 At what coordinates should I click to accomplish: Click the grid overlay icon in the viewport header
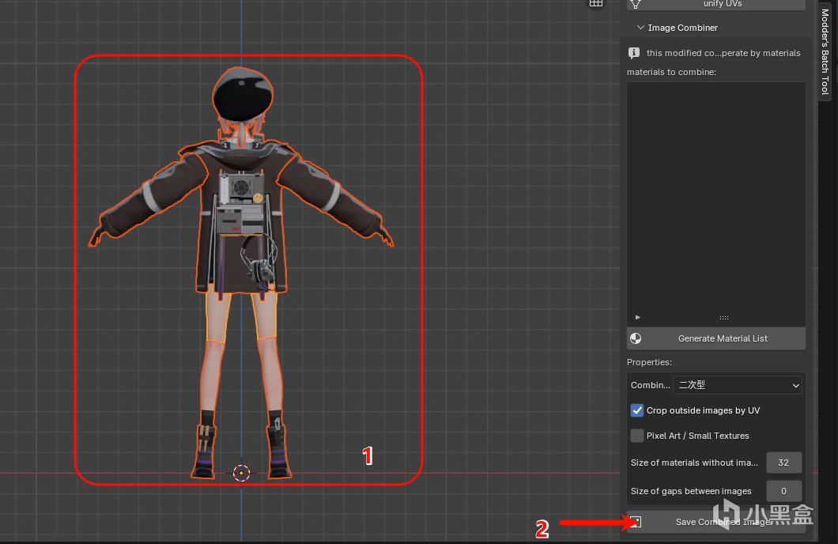click(595, 3)
